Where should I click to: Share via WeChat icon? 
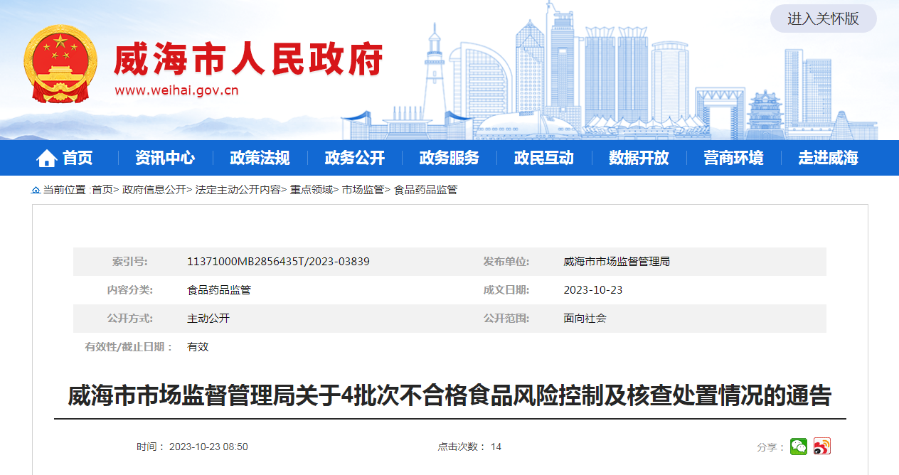point(799,447)
